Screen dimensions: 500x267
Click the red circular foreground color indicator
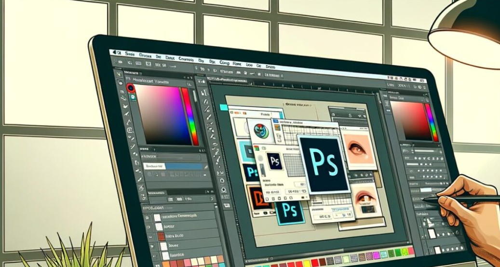[130, 88]
